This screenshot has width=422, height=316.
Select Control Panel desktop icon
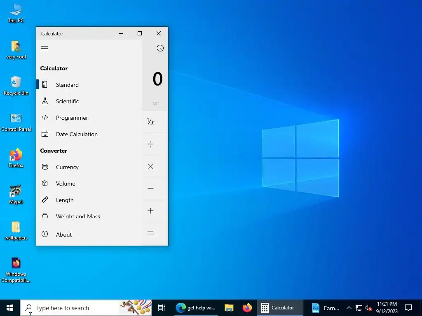[x=16, y=122]
